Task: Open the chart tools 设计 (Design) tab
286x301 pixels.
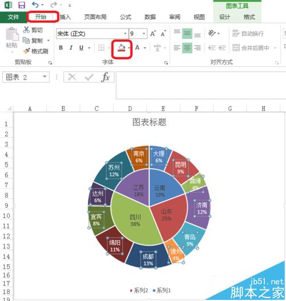Action: 225,17
